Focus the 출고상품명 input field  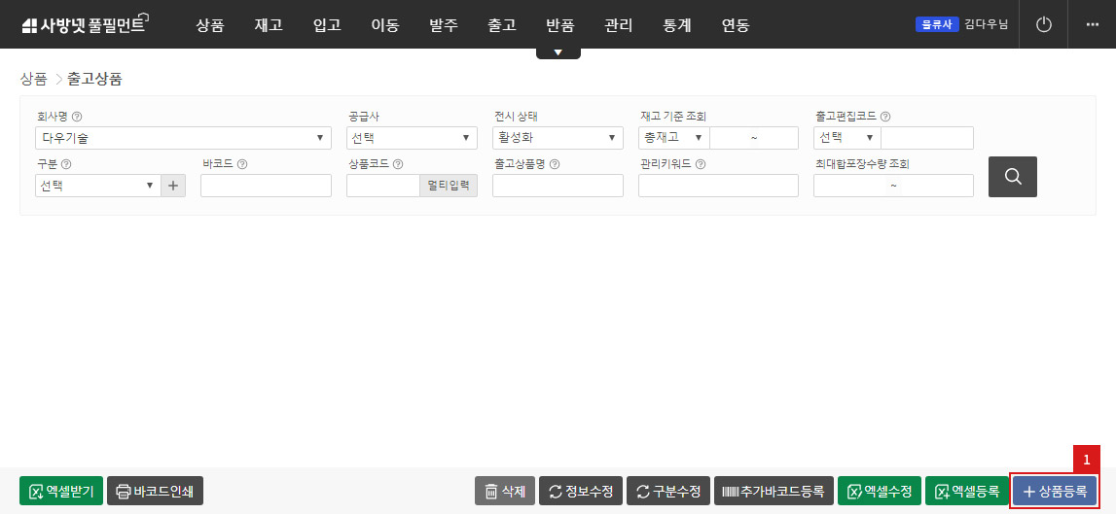[x=558, y=186]
